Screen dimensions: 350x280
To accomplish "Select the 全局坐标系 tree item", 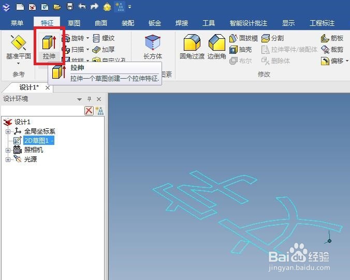I will [x=40, y=131].
